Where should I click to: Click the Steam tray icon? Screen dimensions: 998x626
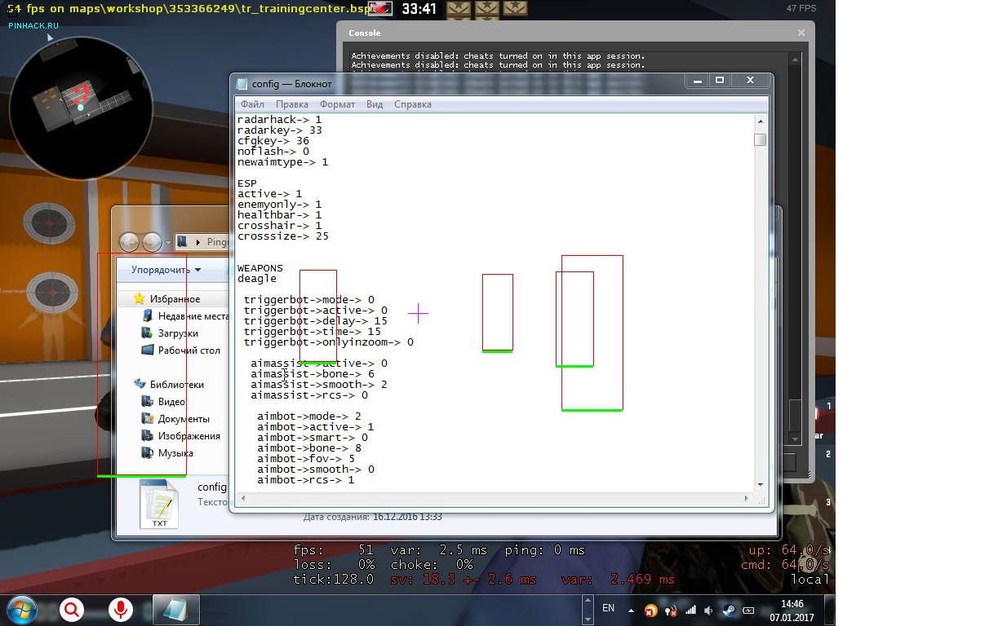[x=728, y=610]
